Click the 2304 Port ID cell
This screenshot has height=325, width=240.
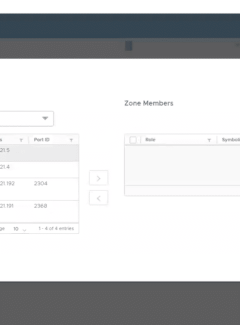coord(40,183)
